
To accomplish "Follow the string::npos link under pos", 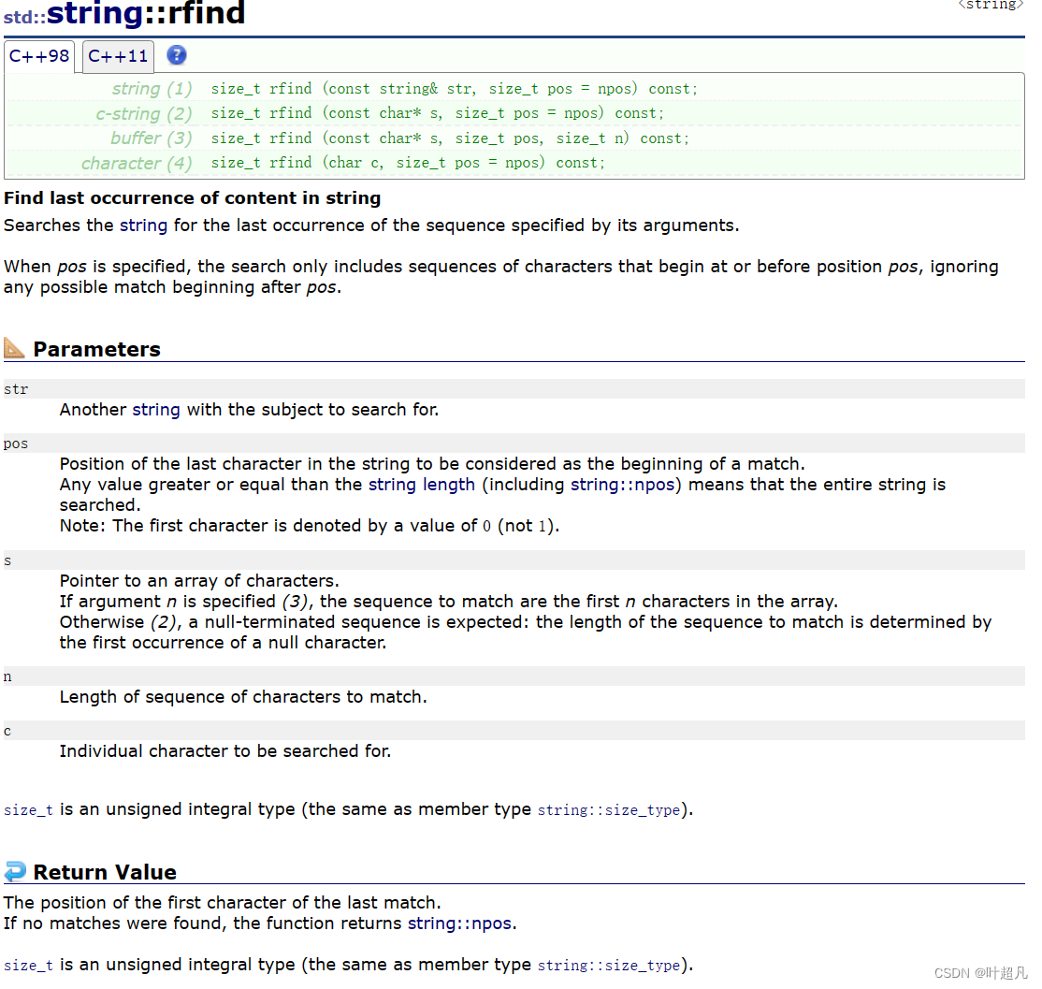I will [x=623, y=485].
